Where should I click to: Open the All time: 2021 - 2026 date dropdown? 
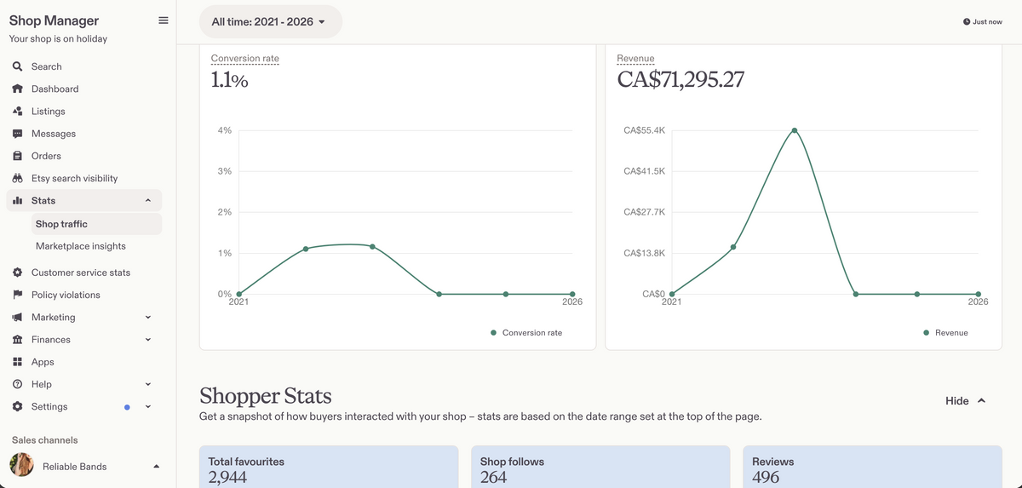coord(270,21)
